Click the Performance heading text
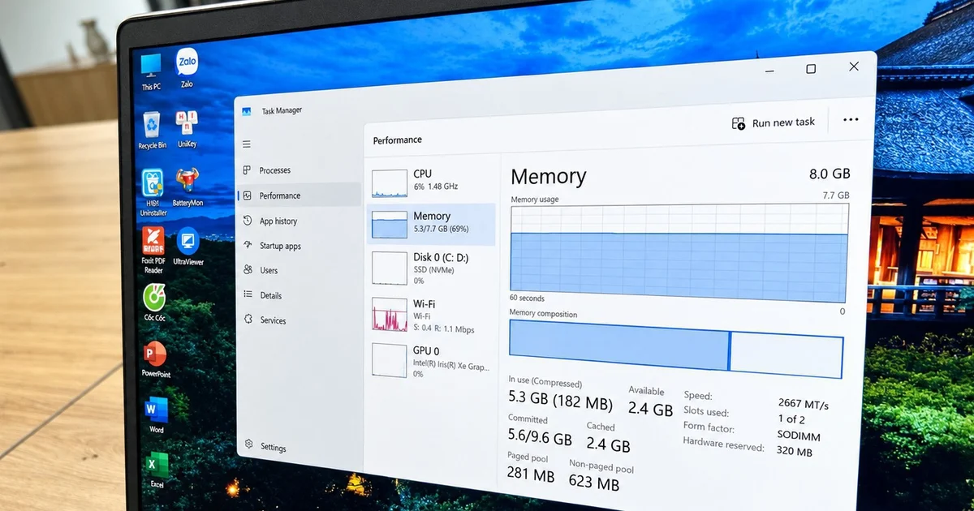This screenshot has width=974, height=511. 398,140
